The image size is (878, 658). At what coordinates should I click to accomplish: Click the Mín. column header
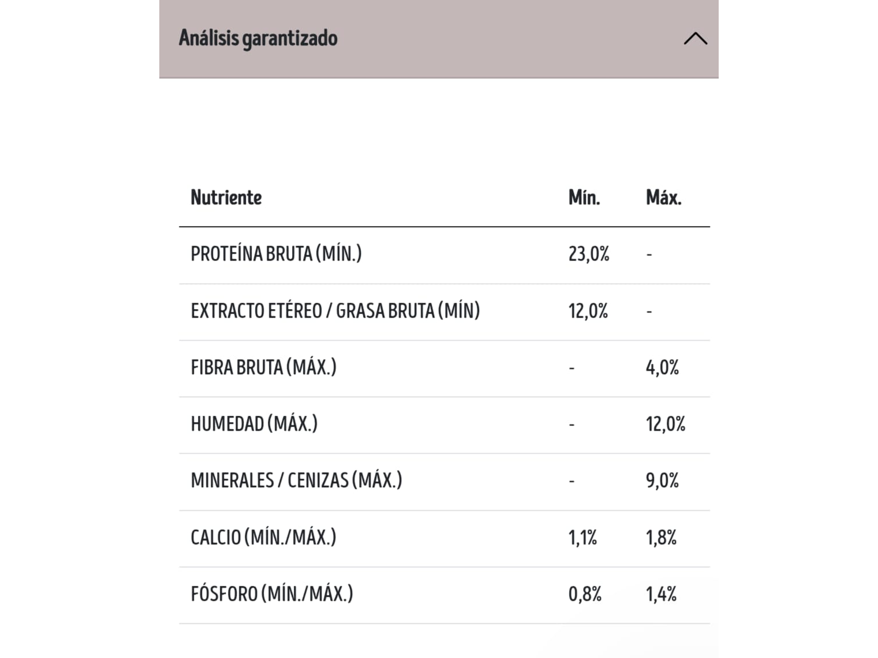[584, 197]
